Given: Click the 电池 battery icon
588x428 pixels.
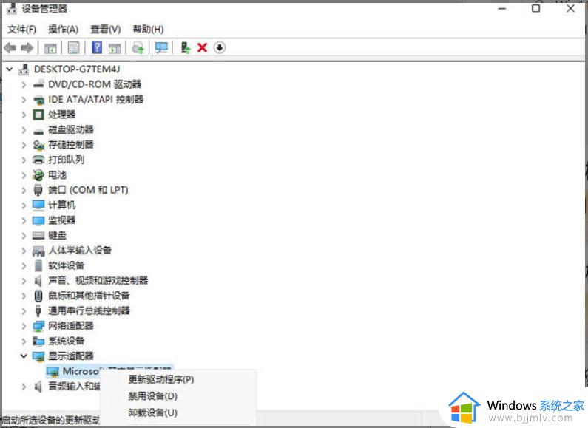Looking at the screenshot, I should click(x=38, y=174).
